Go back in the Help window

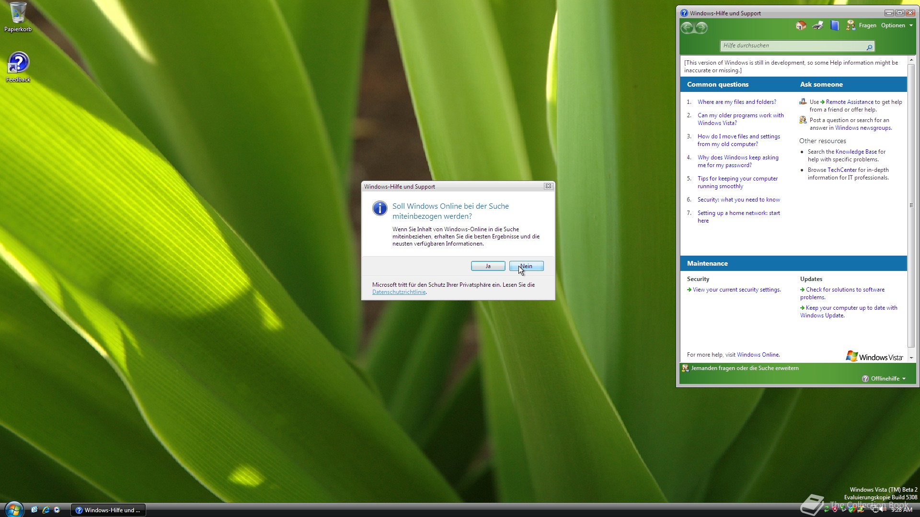(x=687, y=28)
